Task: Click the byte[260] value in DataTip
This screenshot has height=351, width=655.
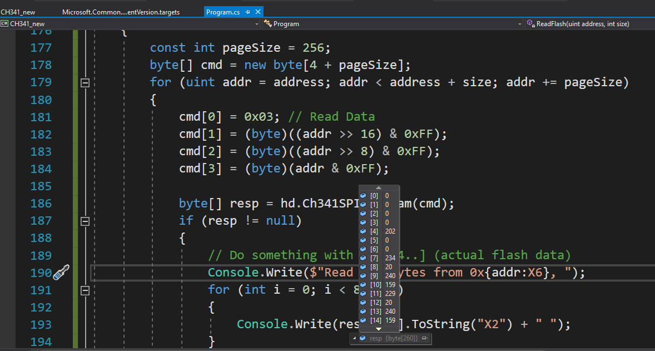Action: coord(401,338)
